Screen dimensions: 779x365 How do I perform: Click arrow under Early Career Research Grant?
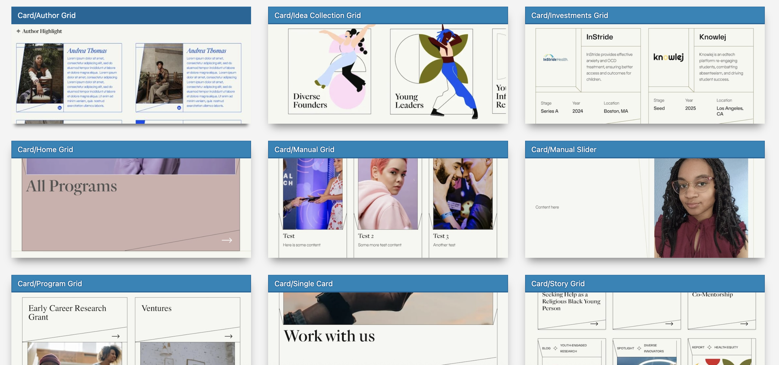click(116, 336)
